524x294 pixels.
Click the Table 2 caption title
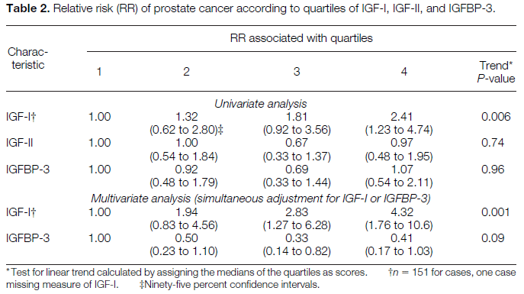pyautogui.click(x=251, y=8)
